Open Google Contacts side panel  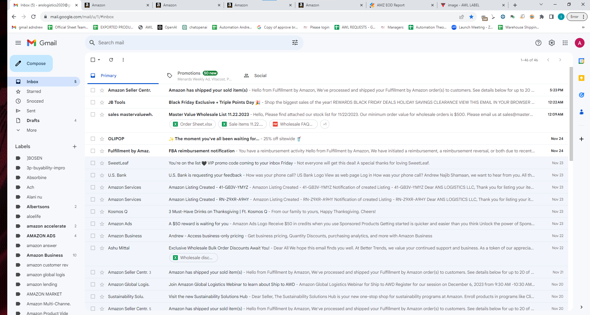pos(582,112)
